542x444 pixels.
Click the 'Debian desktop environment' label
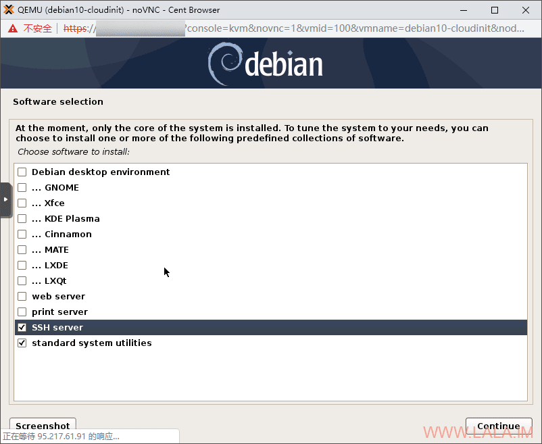pyautogui.click(x=101, y=172)
